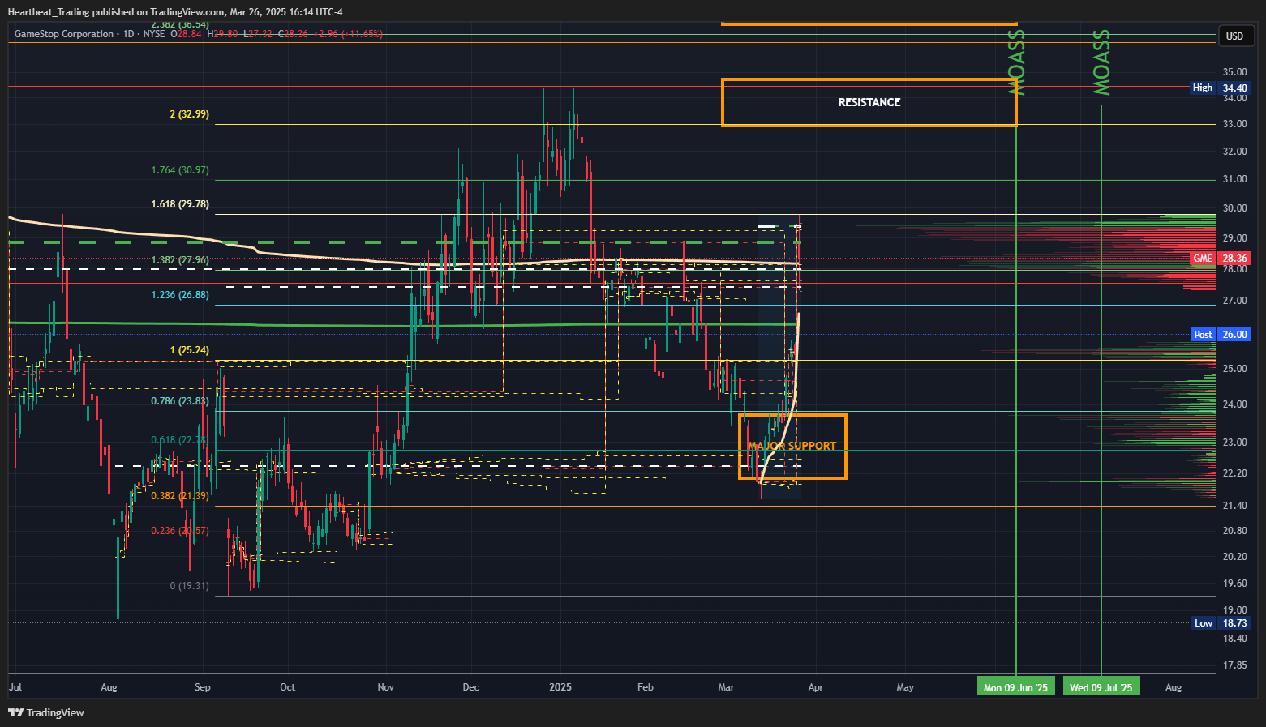The image size is (1266, 727).
Task: Select the Low 18.73 price label
Action: tap(1221, 622)
